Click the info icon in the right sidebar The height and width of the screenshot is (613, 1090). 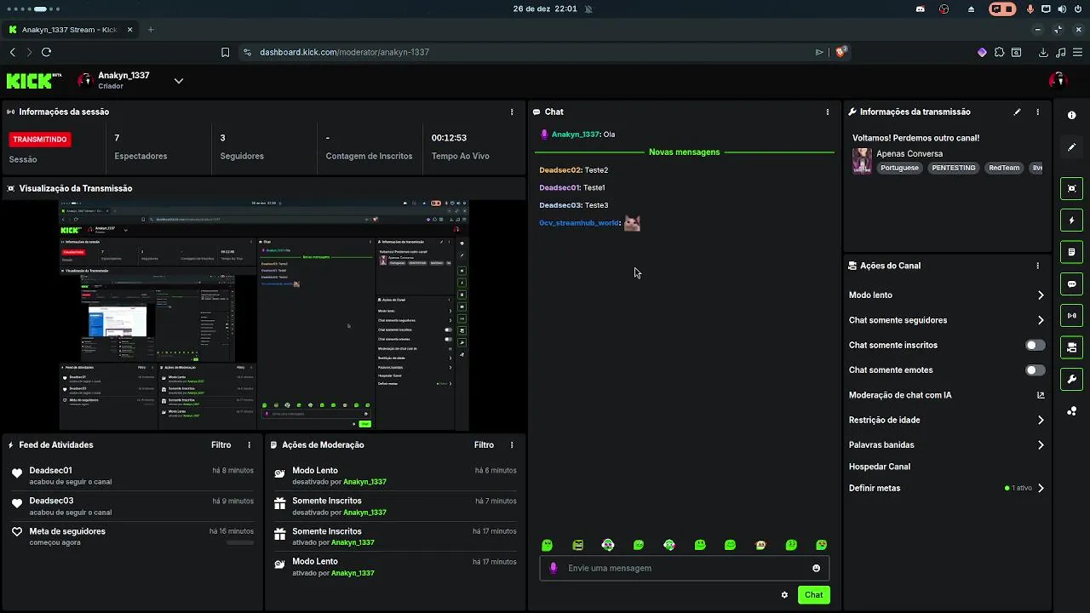[1071, 115]
